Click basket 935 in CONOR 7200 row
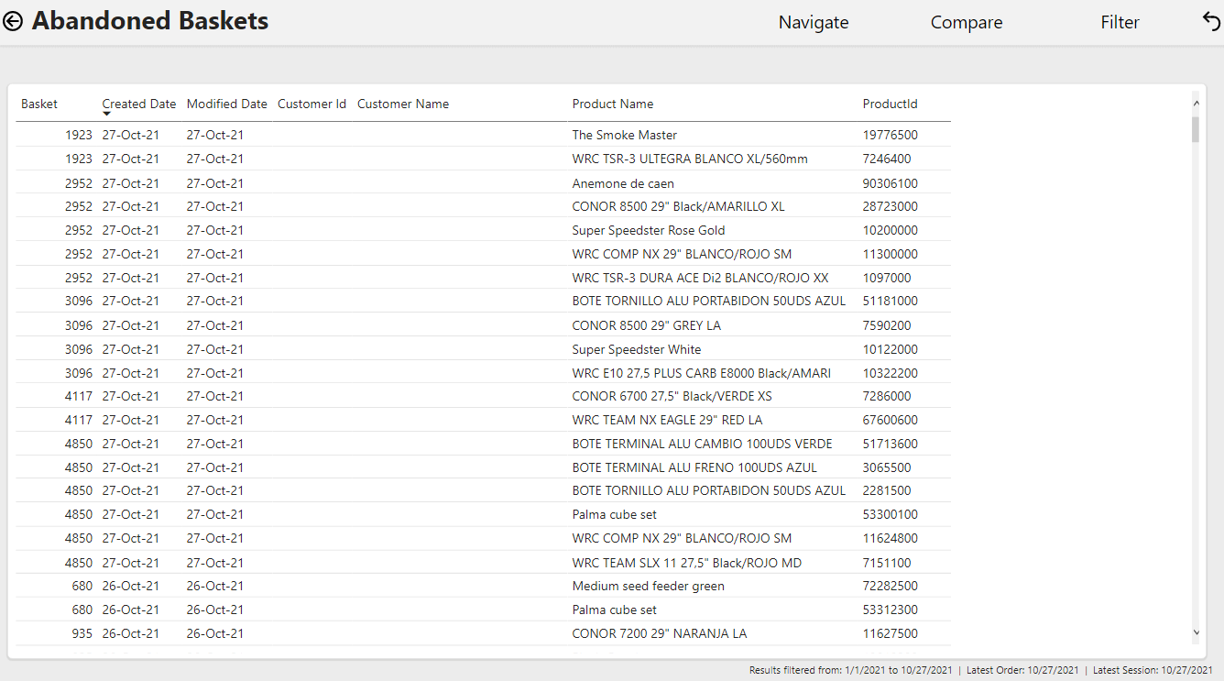1224x681 pixels. (x=82, y=633)
